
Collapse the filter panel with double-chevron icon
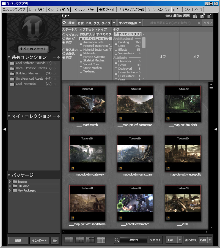pyautogui.click(x=64, y=23)
